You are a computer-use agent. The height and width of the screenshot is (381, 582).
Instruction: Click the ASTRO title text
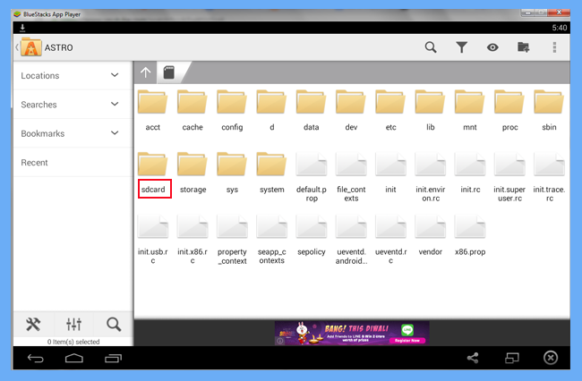point(58,47)
